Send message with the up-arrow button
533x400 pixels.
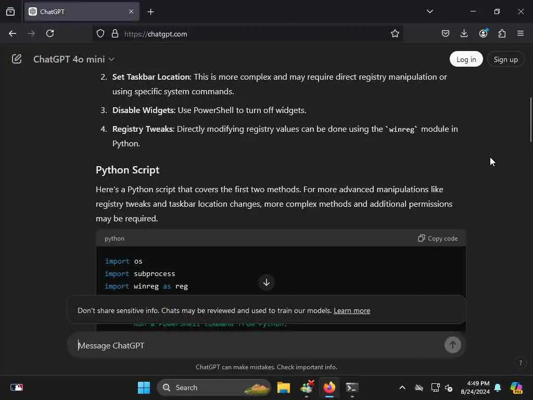tap(452, 345)
